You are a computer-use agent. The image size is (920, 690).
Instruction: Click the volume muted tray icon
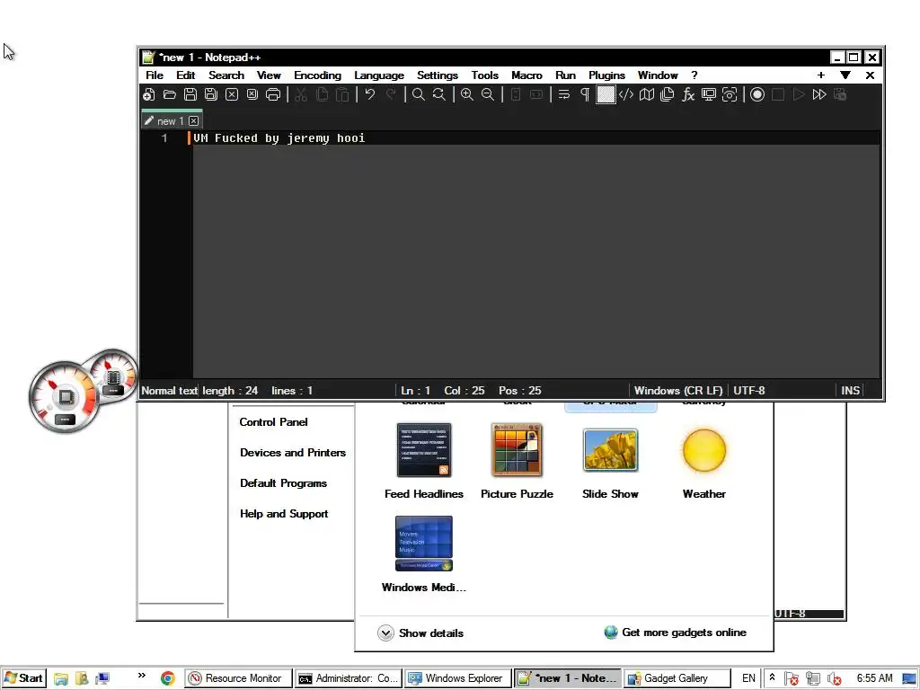pyautogui.click(x=834, y=679)
